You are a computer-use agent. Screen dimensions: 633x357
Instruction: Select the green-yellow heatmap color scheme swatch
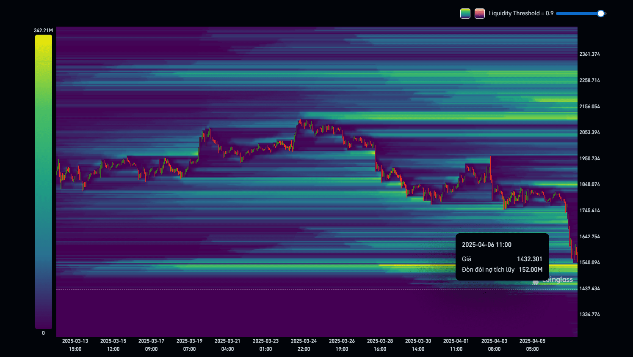(x=465, y=14)
